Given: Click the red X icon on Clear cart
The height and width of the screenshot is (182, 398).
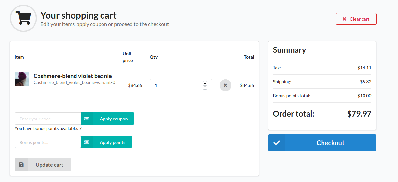Looking at the screenshot, I should [344, 19].
